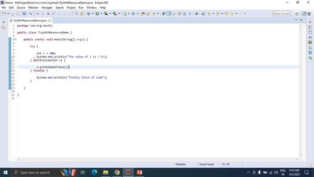Expand the Coverage dropdown arrow

(x=110, y=14)
